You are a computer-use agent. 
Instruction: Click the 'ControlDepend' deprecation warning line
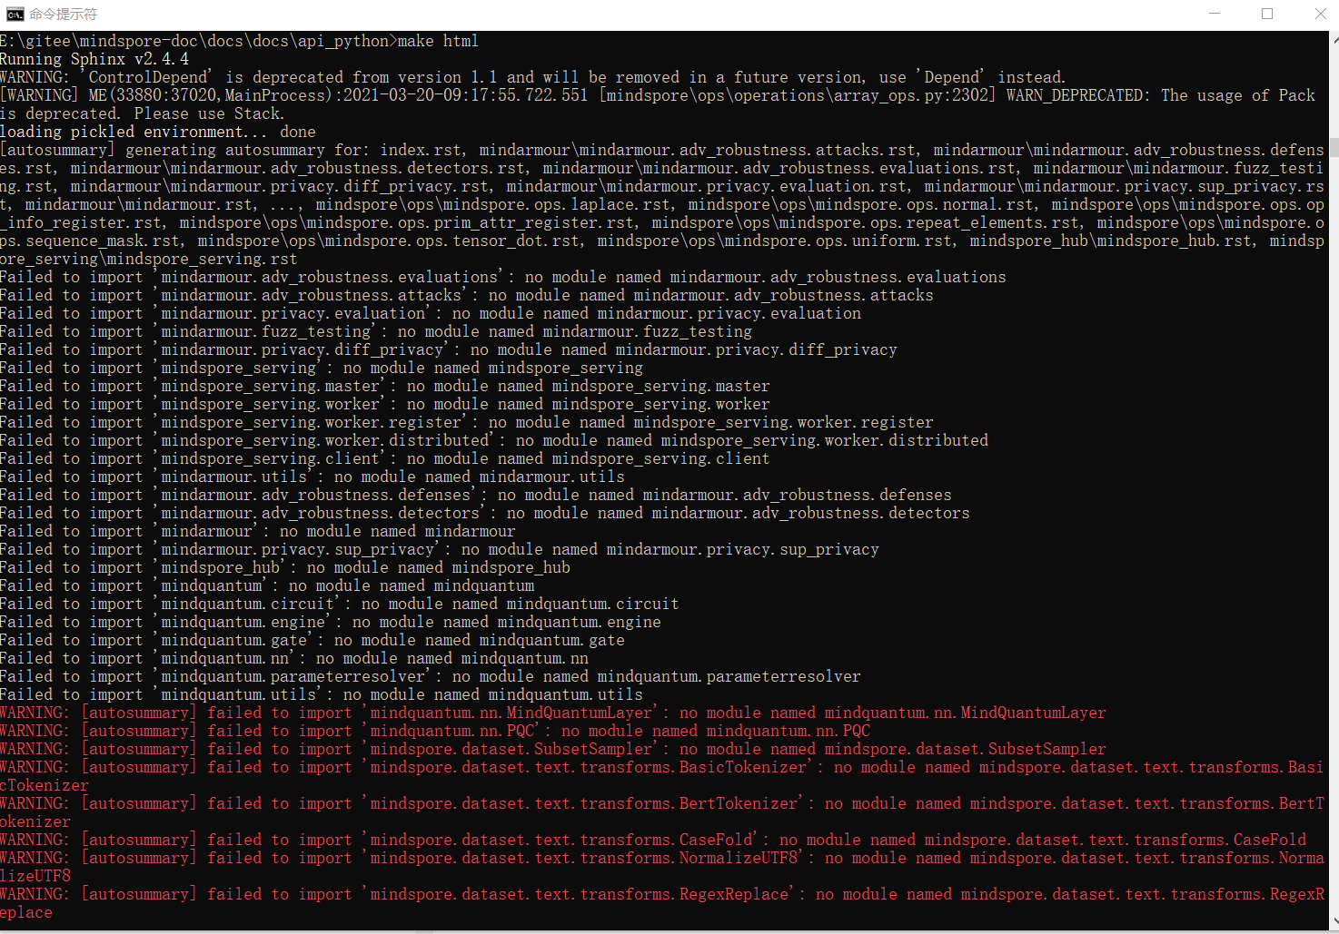533,77
